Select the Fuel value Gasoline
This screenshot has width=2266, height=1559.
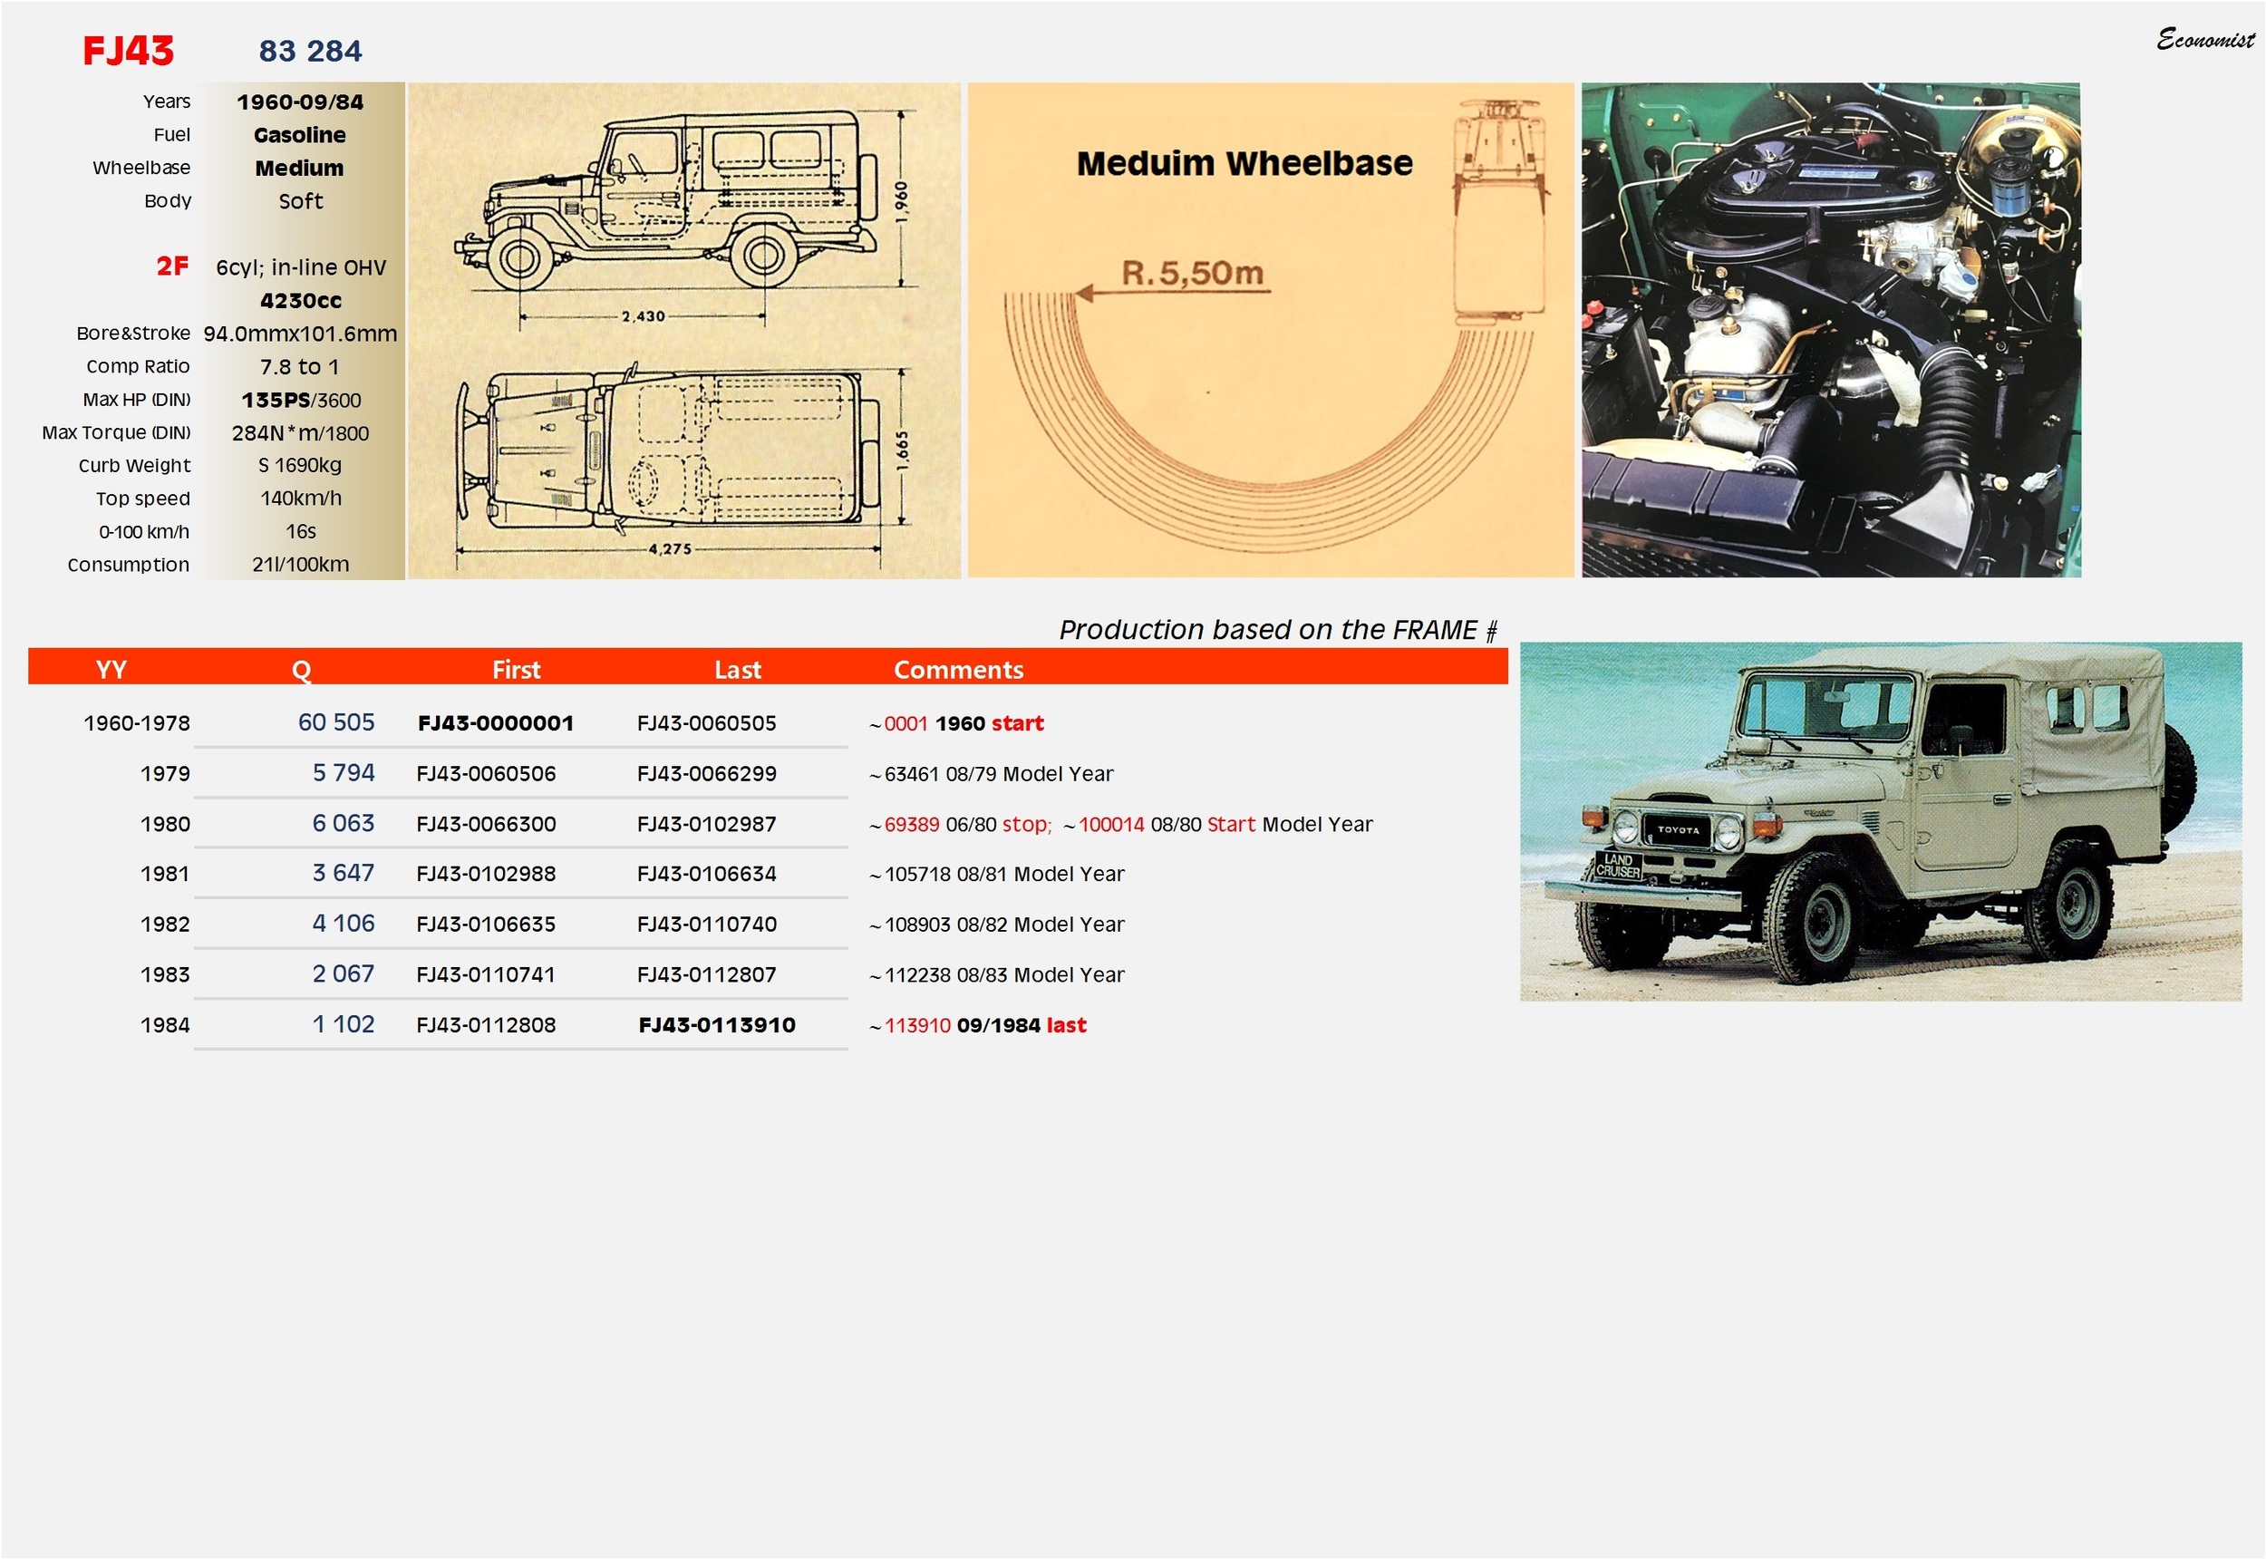point(300,135)
